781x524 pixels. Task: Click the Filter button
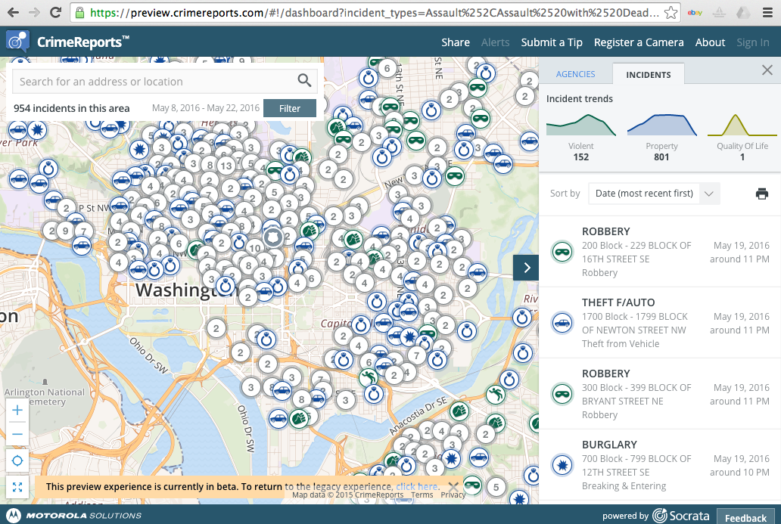(289, 108)
